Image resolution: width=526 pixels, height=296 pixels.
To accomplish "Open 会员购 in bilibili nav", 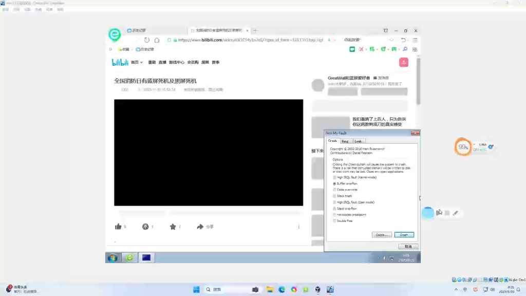I will 193,62.
